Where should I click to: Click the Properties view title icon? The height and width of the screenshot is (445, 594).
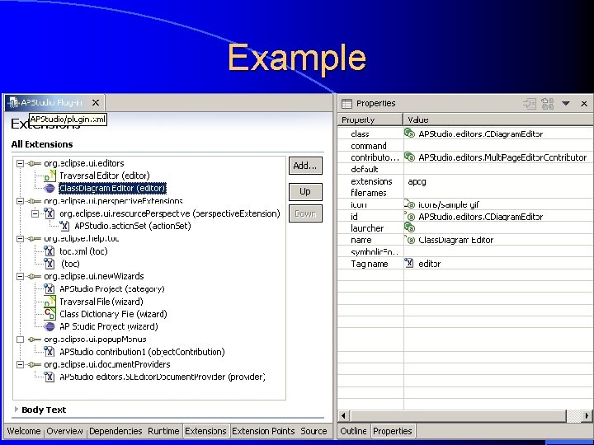(x=346, y=103)
